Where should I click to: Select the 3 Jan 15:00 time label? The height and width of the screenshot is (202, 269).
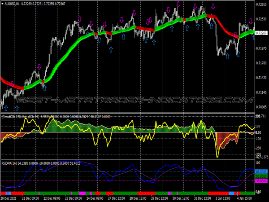tap(222, 198)
